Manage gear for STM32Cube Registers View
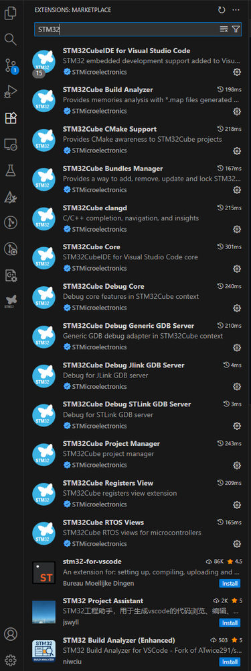The height and width of the screenshot is (671, 251). click(238, 504)
